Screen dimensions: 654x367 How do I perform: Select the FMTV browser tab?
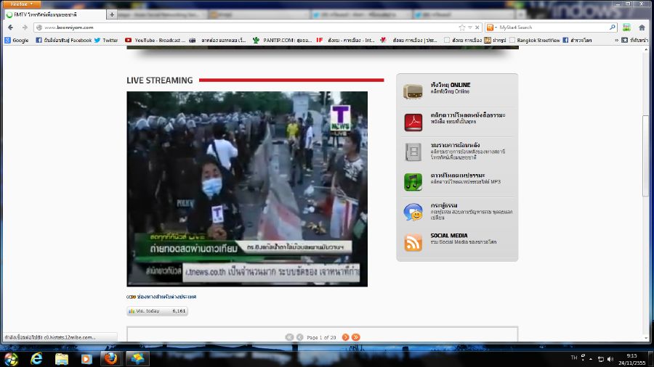point(54,15)
